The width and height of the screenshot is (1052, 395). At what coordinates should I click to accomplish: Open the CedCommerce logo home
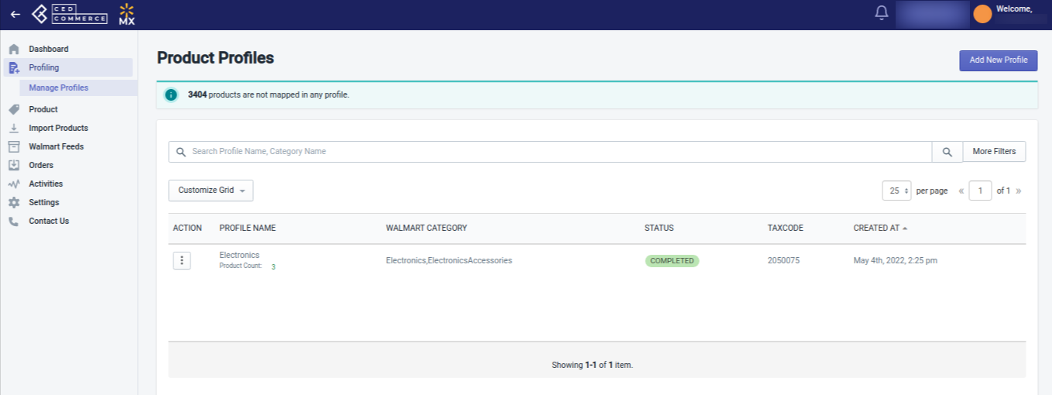(x=69, y=14)
